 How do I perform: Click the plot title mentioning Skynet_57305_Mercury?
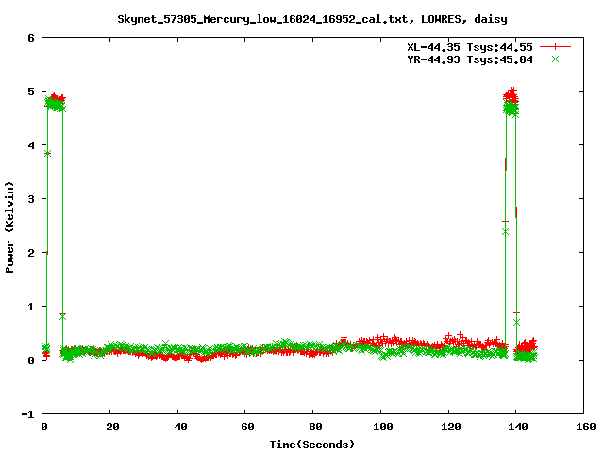[x=312, y=19]
